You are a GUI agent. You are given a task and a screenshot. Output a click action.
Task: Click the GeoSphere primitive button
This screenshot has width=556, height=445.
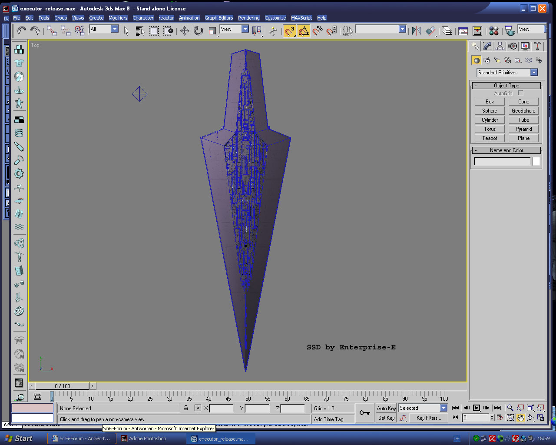click(523, 111)
